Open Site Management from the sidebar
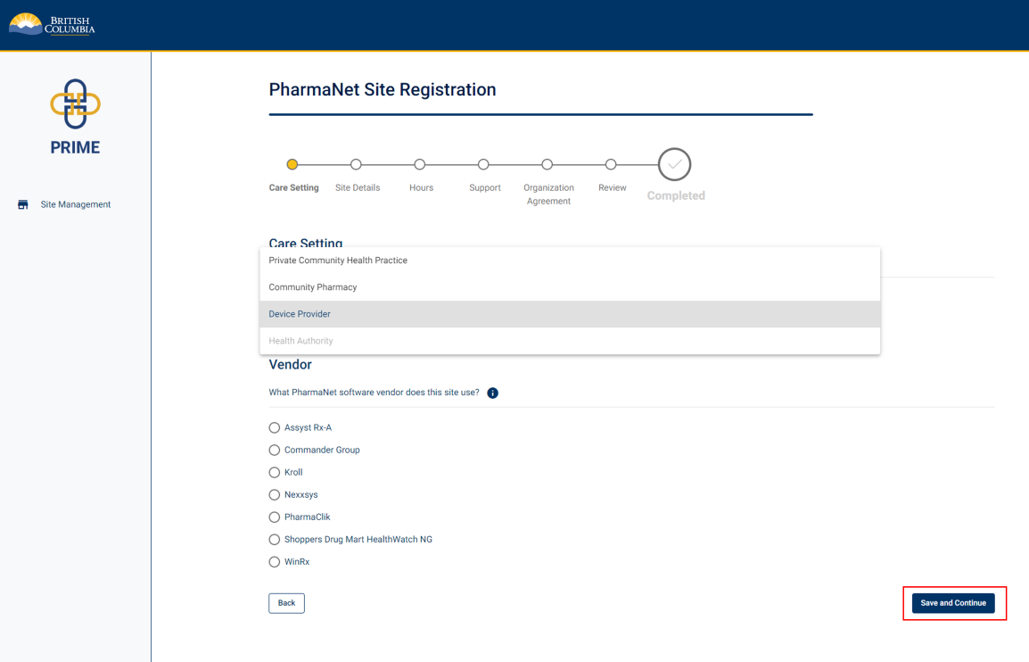Viewport: 1029px width, 662px height. click(75, 203)
